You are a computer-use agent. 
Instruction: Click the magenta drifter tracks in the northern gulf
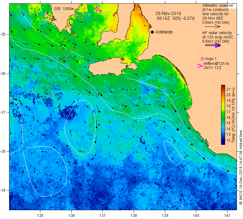coord(98,10)
